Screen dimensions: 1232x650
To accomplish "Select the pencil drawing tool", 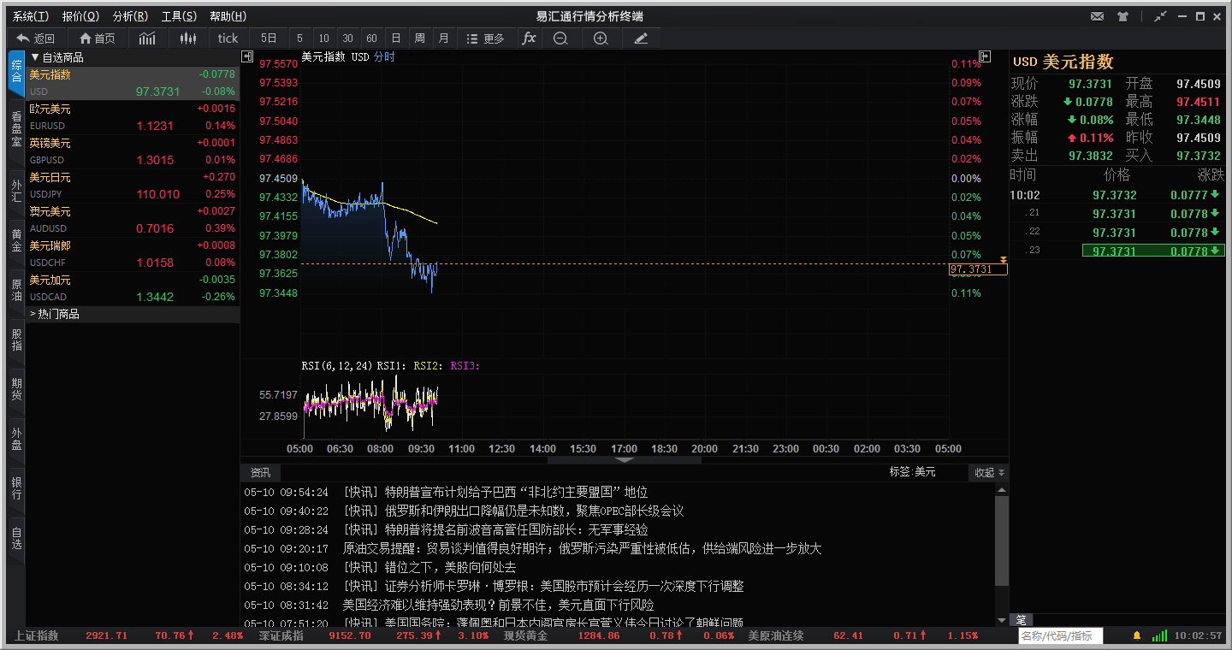I will (641, 38).
